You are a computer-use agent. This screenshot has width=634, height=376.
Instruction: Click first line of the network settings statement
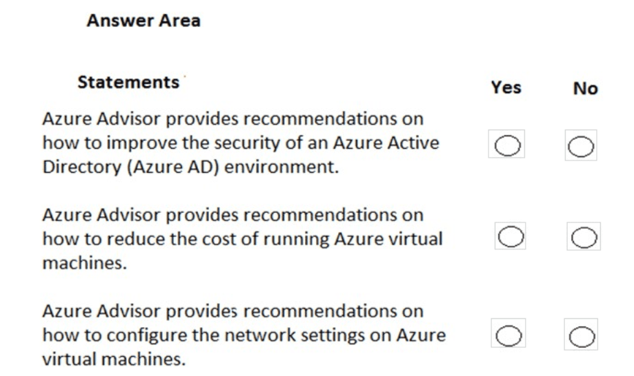(x=233, y=312)
